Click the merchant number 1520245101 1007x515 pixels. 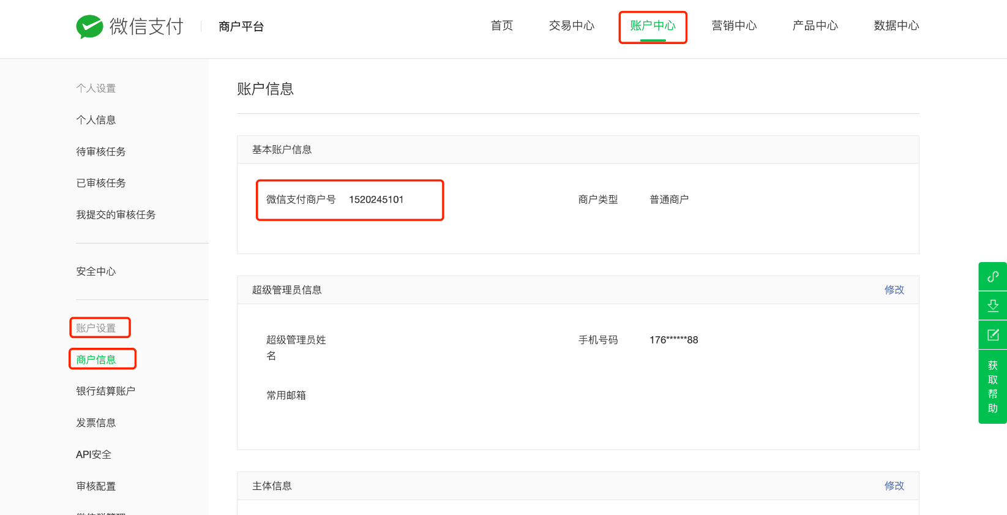(376, 200)
